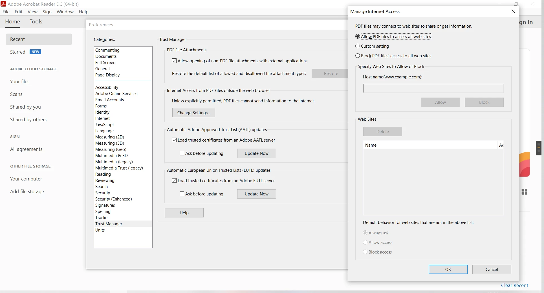
Task: Open the Help menu
Action: click(83, 12)
